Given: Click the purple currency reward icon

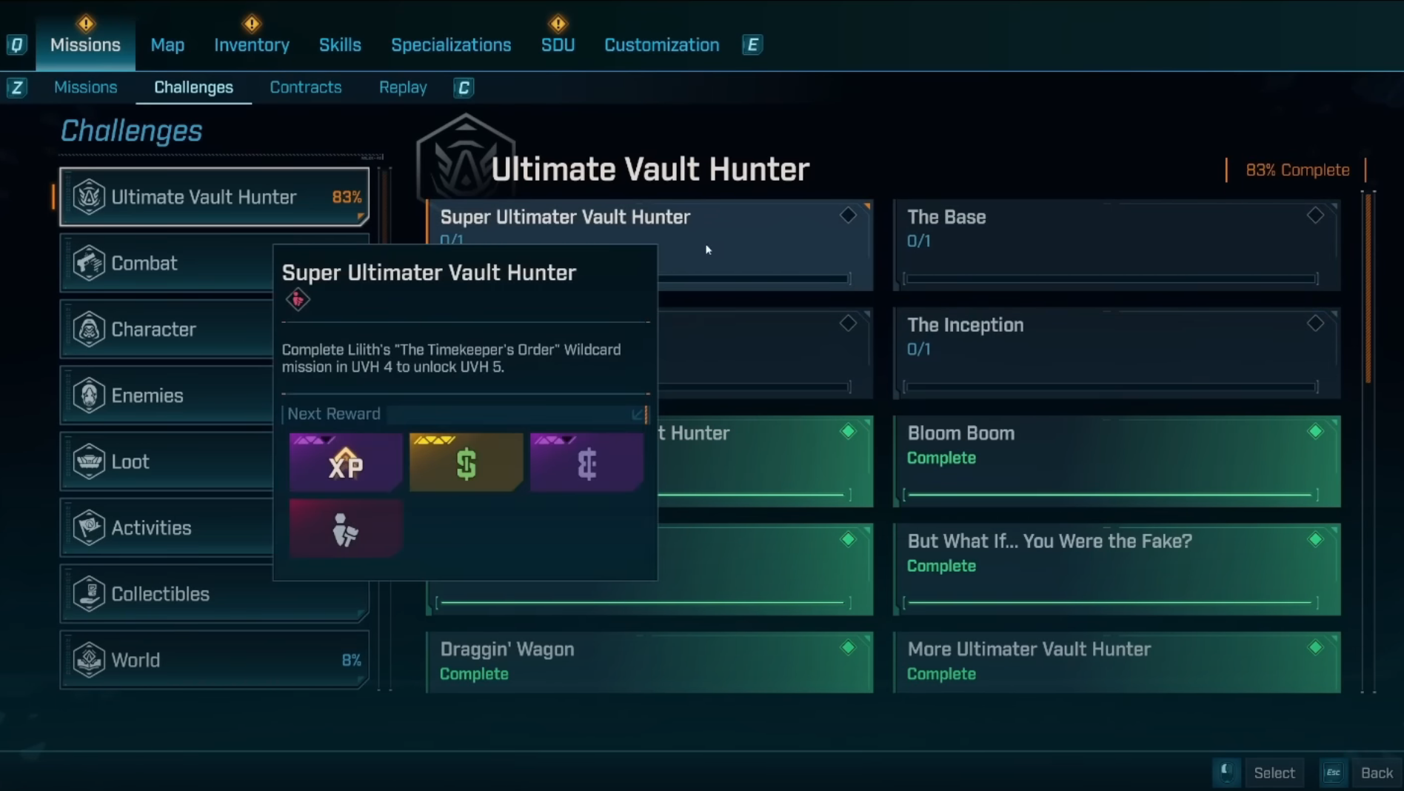Looking at the screenshot, I should pyautogui.click(x=586, y=463).
